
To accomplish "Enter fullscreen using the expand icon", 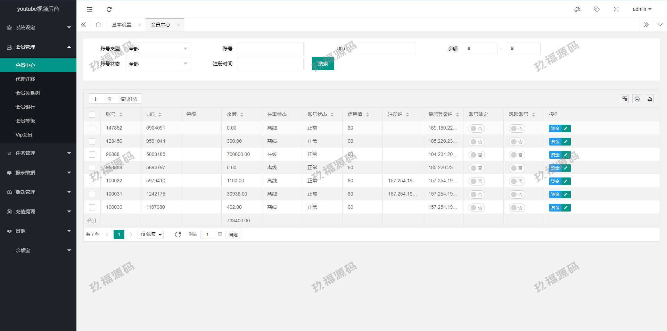I will [x=616, y=9].
